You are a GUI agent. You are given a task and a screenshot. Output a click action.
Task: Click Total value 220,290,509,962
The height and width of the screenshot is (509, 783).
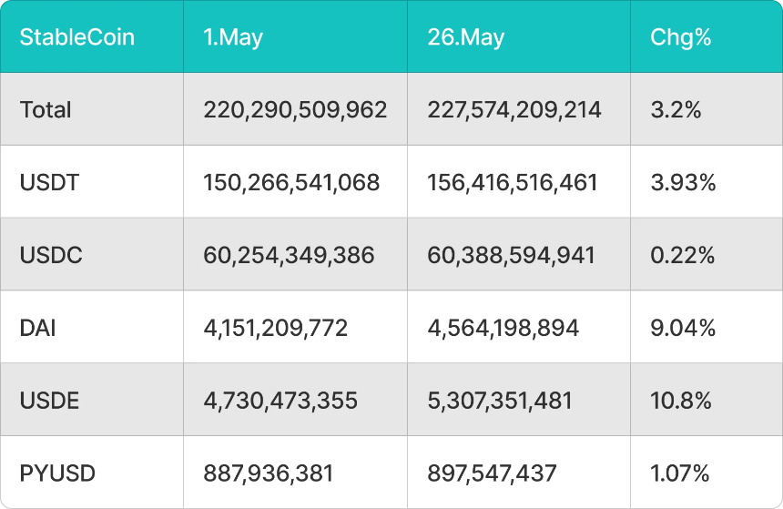[295, 110]
